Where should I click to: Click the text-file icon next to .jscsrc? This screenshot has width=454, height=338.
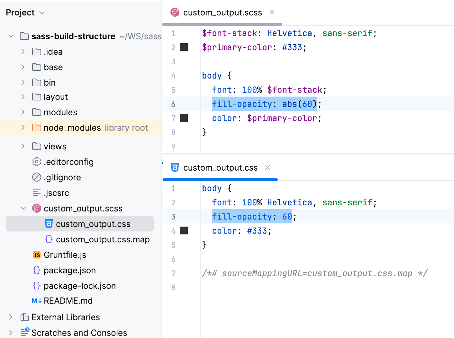click(x=36, y=193)
